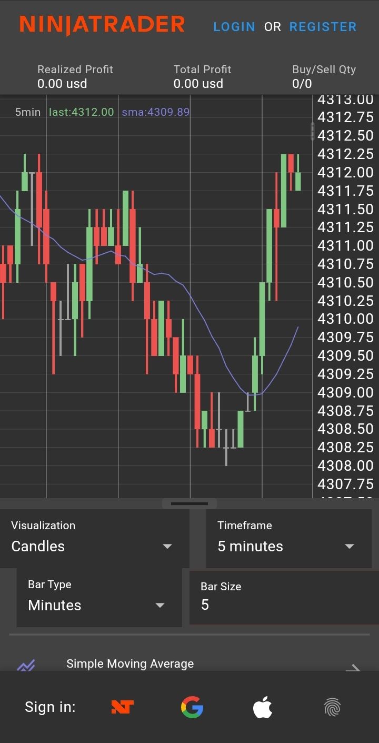This screenshot has width=379, height=743.
Task: Tap the Total Profit value
Action: 198,84
